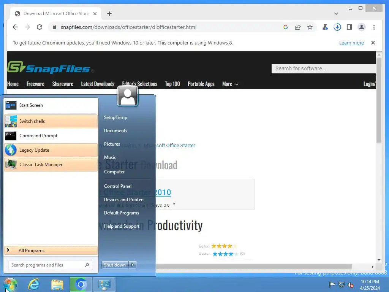389x292 pixels.
Task: Open Start Screen from the start menu
Action: click(x=51, y=105)
